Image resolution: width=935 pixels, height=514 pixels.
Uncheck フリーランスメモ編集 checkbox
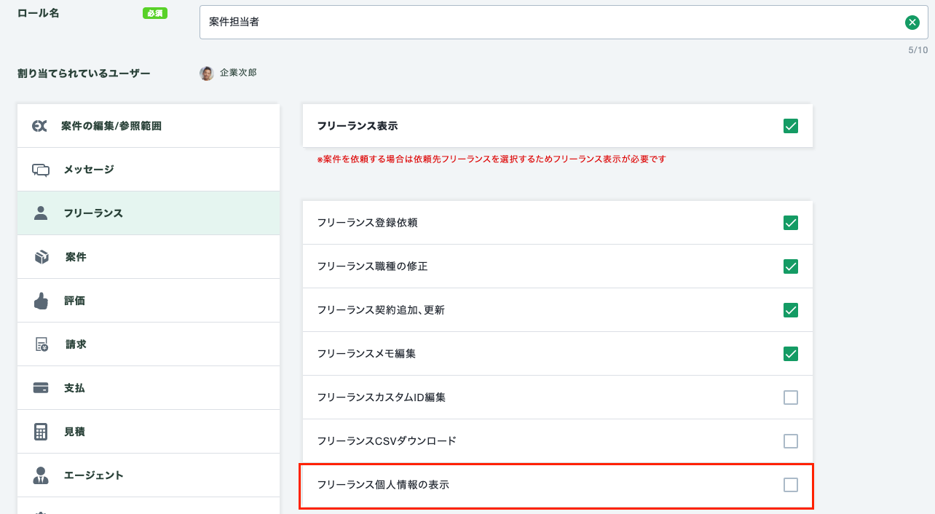[x=791, y=354]
